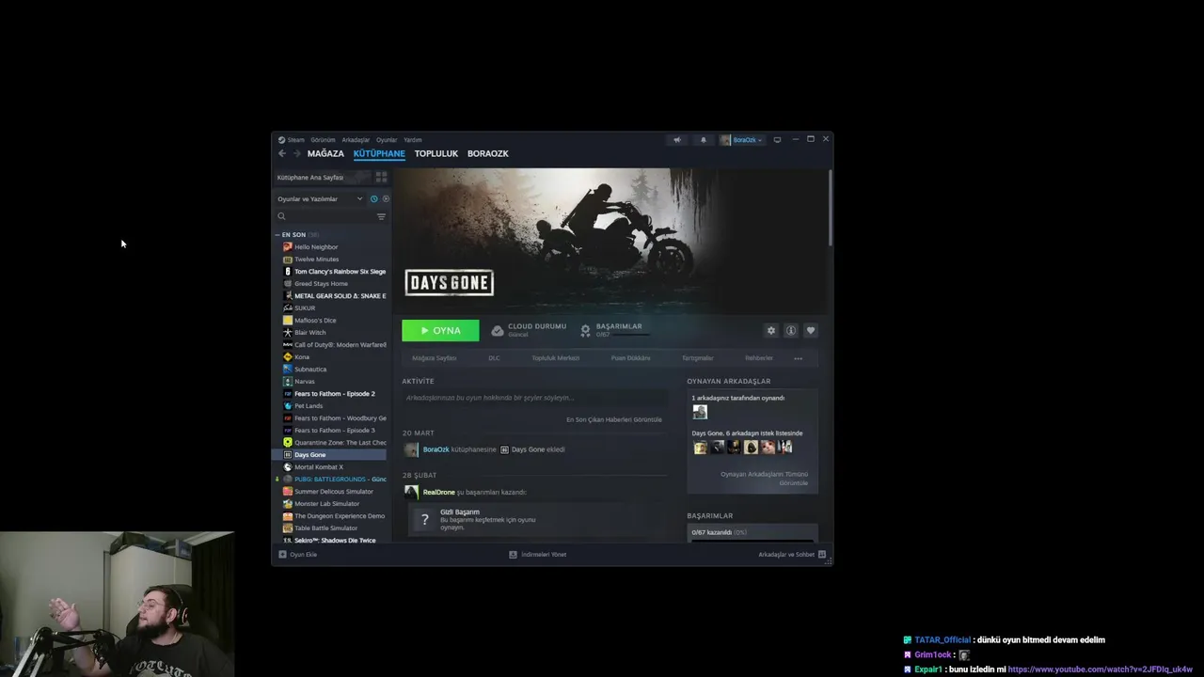Open Rehberler link
This screenshot has width=1204, height=677.
(759, 358)
